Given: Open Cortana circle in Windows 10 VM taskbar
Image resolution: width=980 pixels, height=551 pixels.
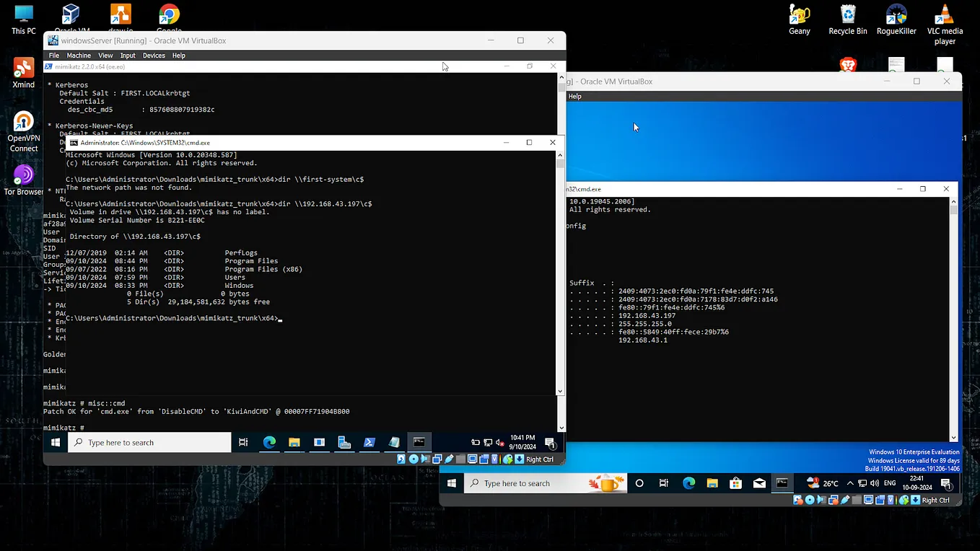Looking at the screenshot, I should pos(639,483).
